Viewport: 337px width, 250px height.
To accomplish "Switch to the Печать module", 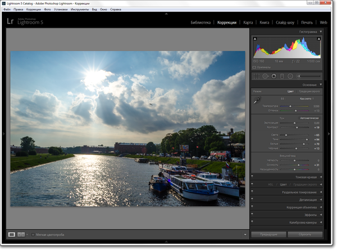I will tap(307, 22).
